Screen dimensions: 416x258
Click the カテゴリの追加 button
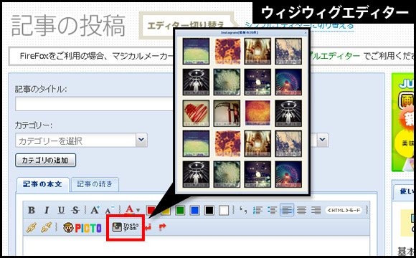coord(46,160)
